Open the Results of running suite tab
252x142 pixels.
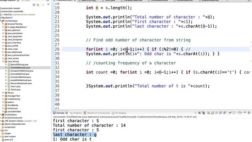pyautogui.click(x=97, y=113)
